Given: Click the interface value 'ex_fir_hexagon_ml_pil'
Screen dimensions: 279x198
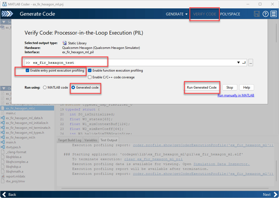Looking at the screenshot, I should (x=78, y=52).
